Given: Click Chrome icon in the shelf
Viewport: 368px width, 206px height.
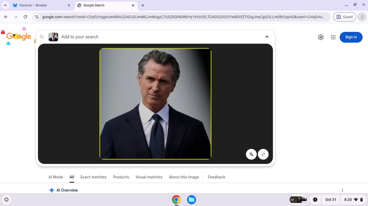Looking at the screenshot, I should tap(176, 200).
